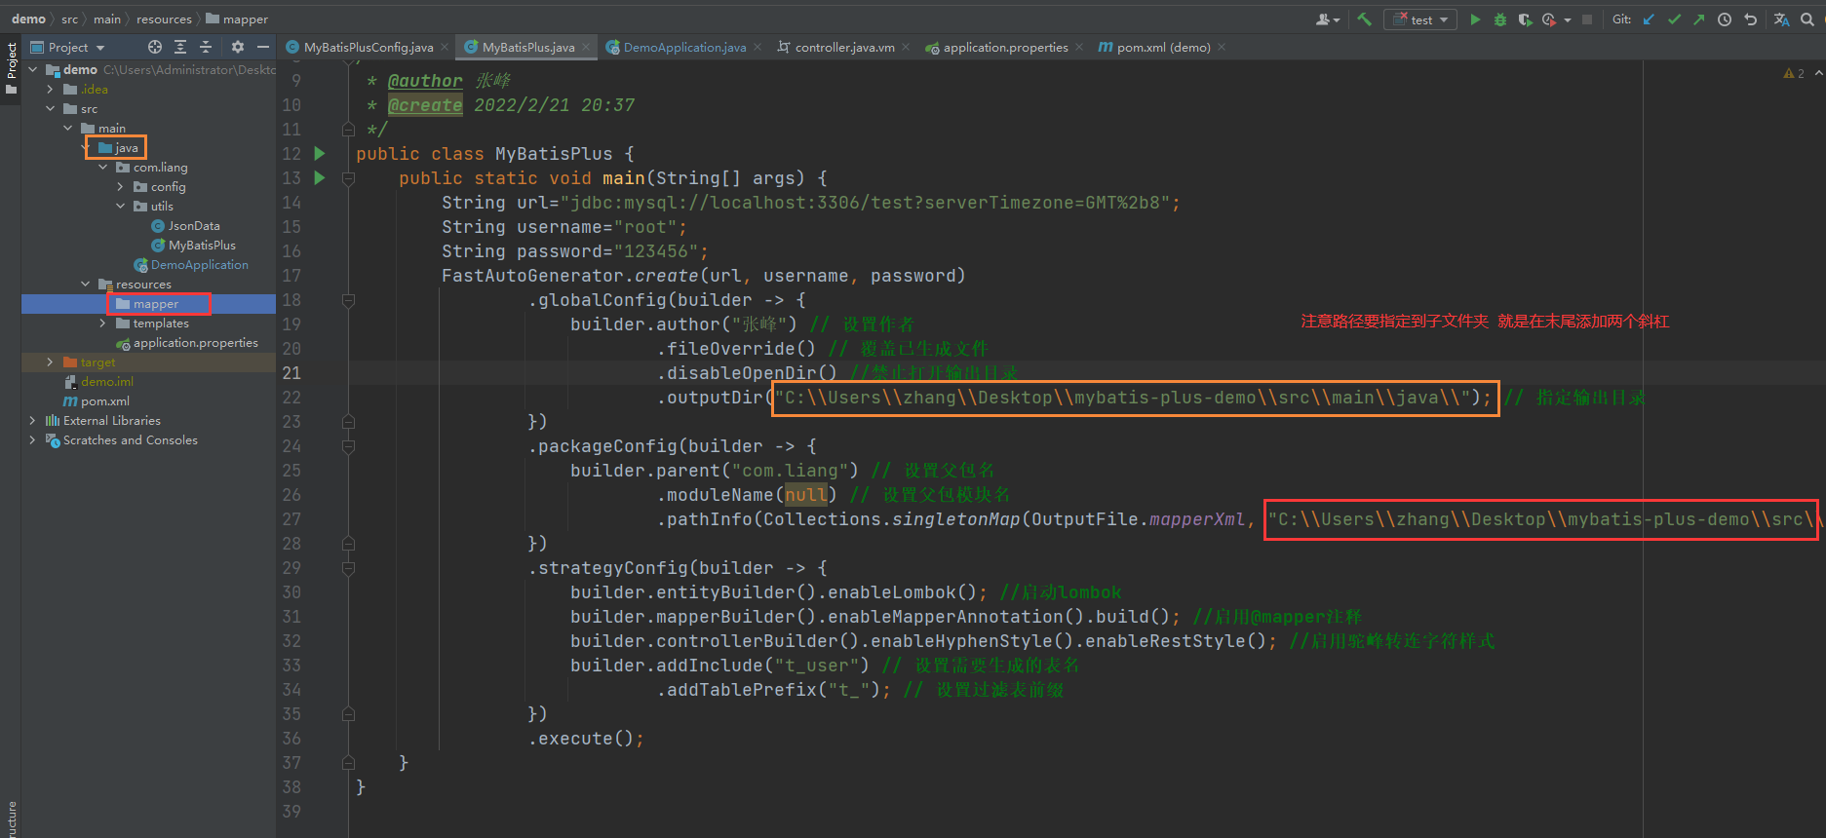Close the application.properties tab

[x=1079, y=47]
